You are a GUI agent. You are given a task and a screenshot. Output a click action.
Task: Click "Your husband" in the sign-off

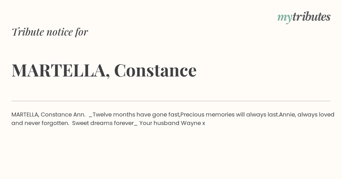tap(159, 123)
